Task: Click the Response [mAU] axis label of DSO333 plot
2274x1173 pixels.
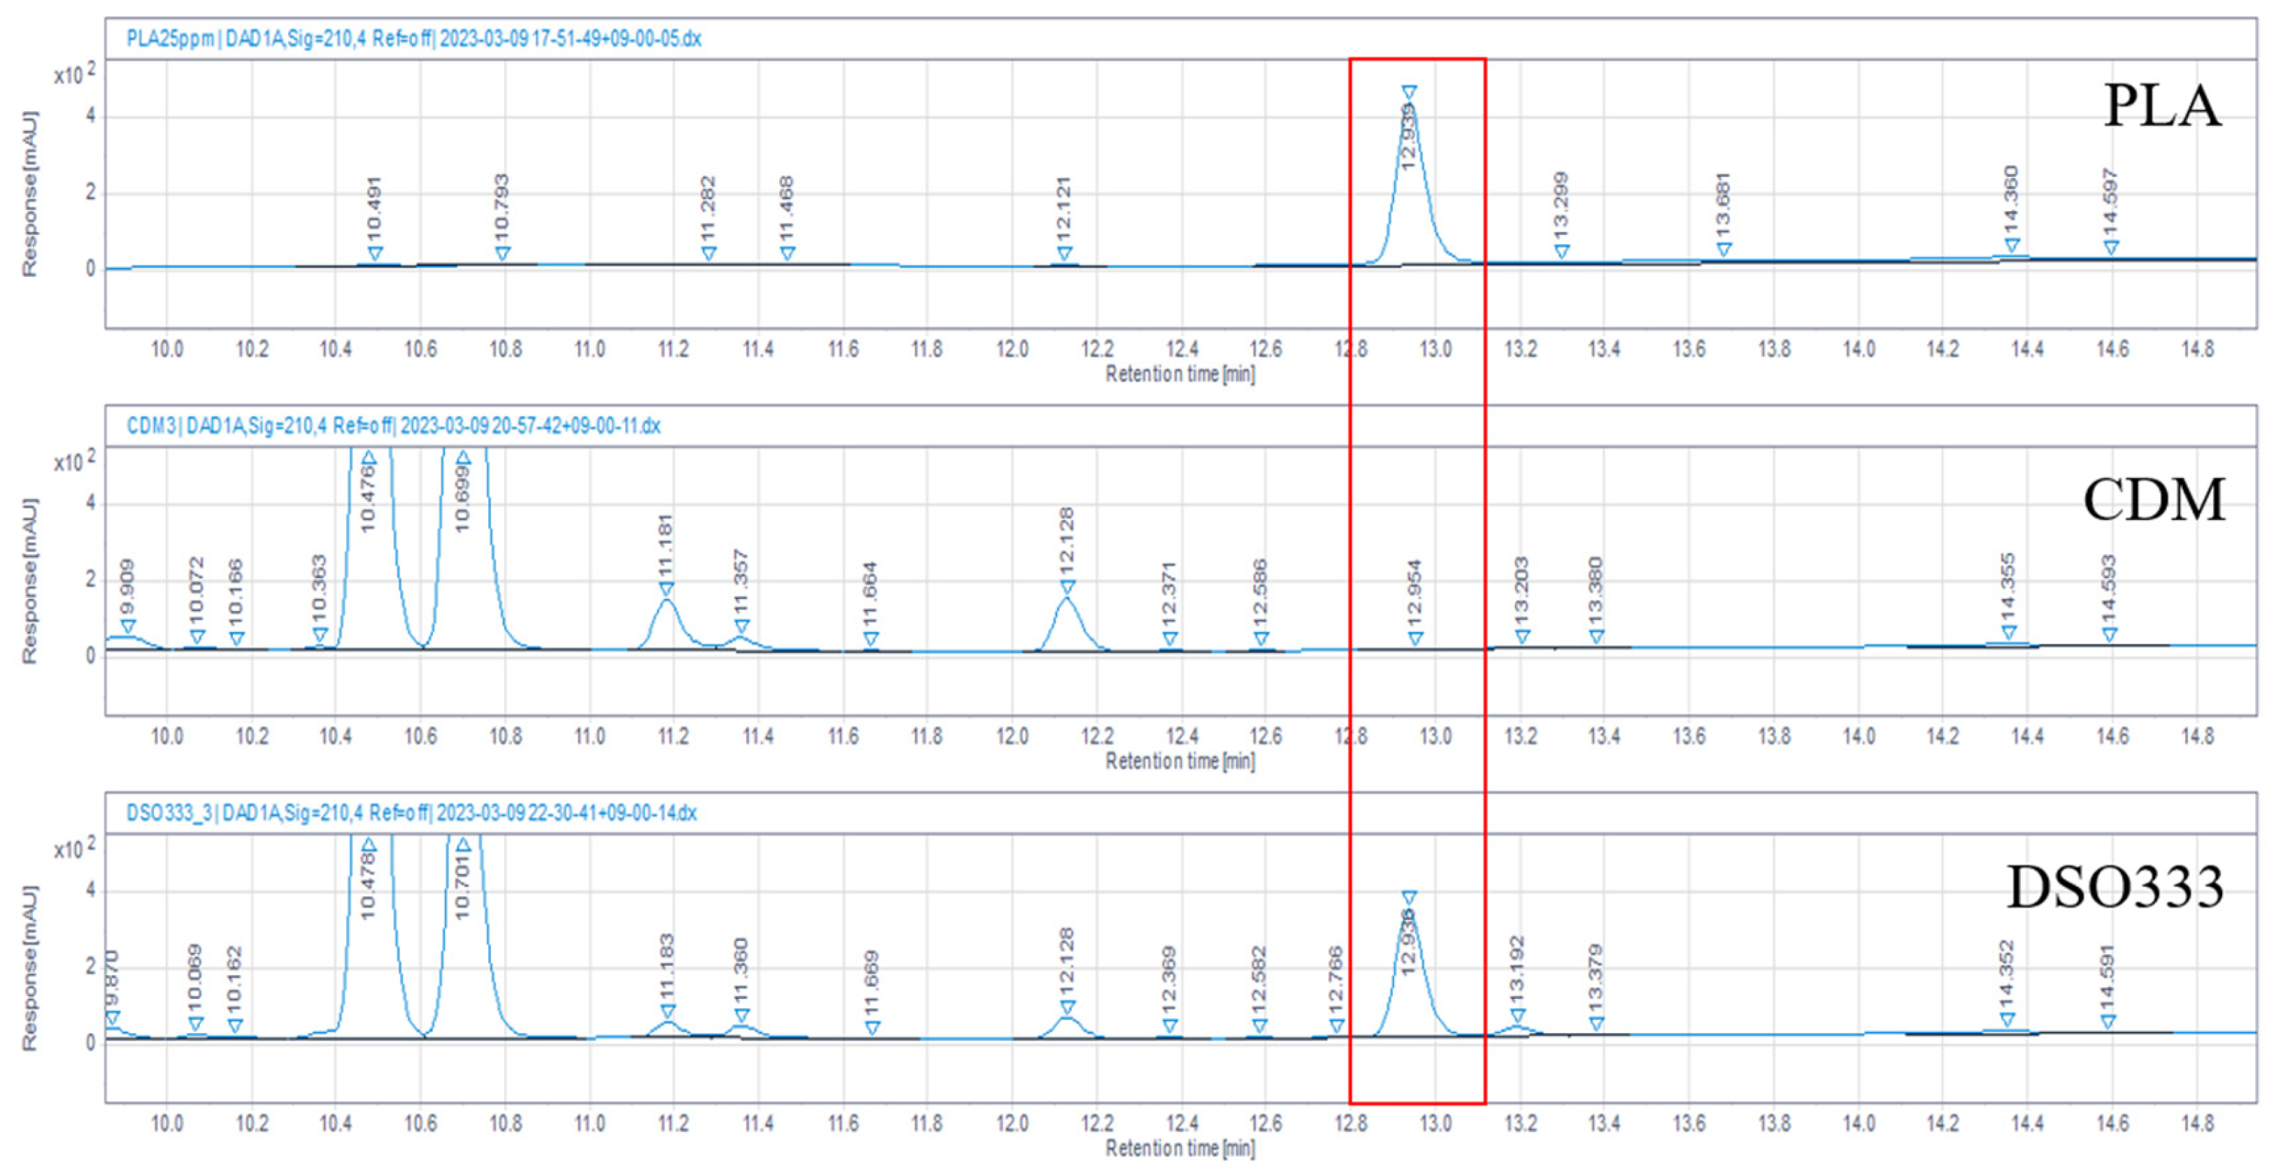Action: 29,967
